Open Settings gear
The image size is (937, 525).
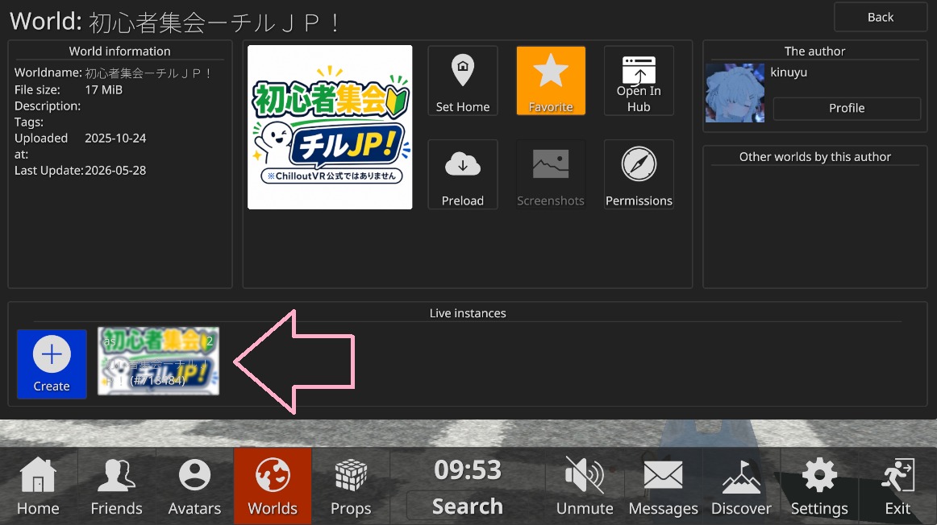pyautogui.click(x=819, y=486)
